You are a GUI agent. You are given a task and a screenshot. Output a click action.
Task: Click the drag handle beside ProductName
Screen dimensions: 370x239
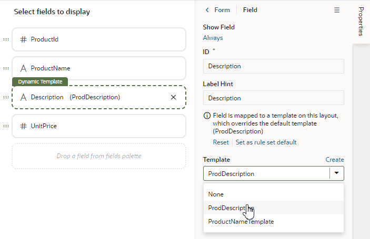click(6, 68)
